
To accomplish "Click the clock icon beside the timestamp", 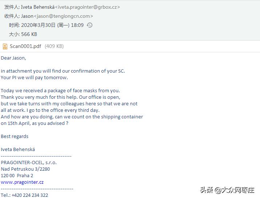I will 89,25.
